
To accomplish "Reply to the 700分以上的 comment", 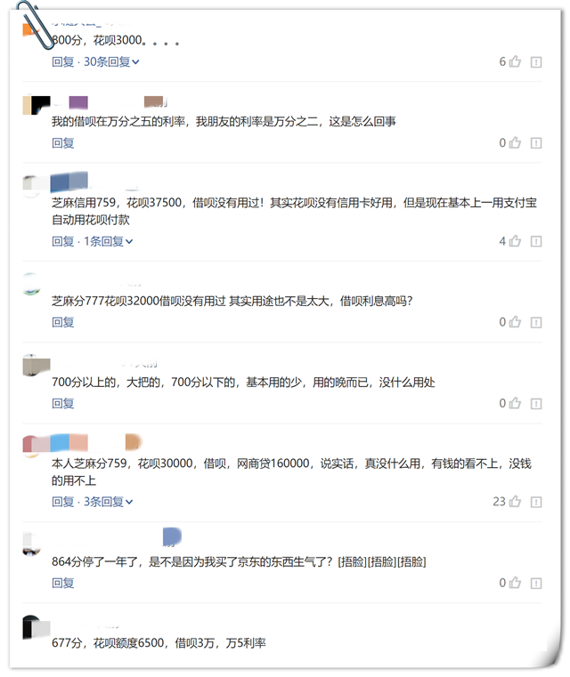I will click(63, 403).
